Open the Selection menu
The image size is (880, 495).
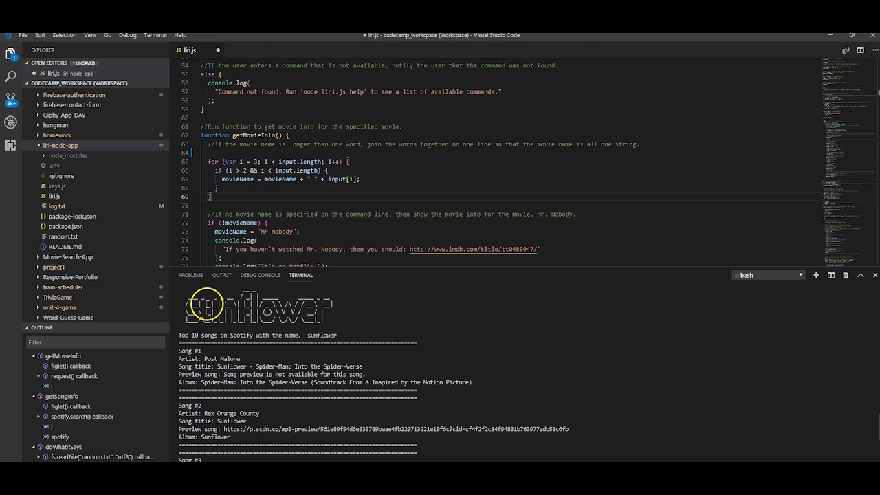click(65, 35)
